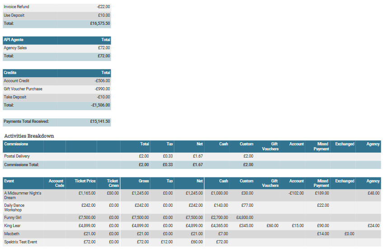Select the Macbeth event row
Image resolution: width=392 pixels, height=251 pixels.
point(192,234)
